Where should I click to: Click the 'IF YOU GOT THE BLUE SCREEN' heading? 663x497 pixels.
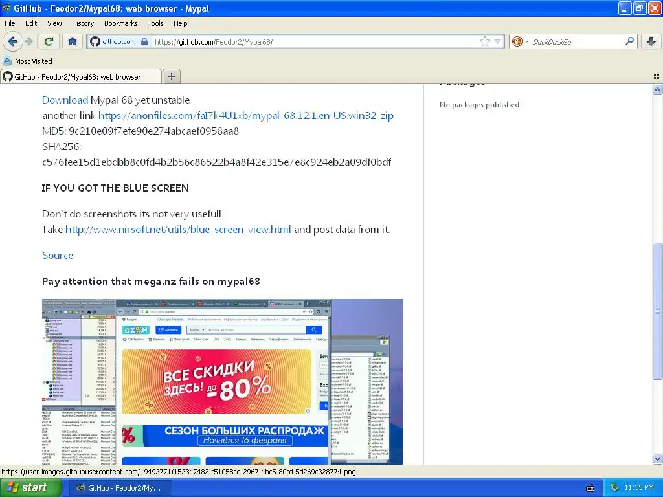click(115, 188)
